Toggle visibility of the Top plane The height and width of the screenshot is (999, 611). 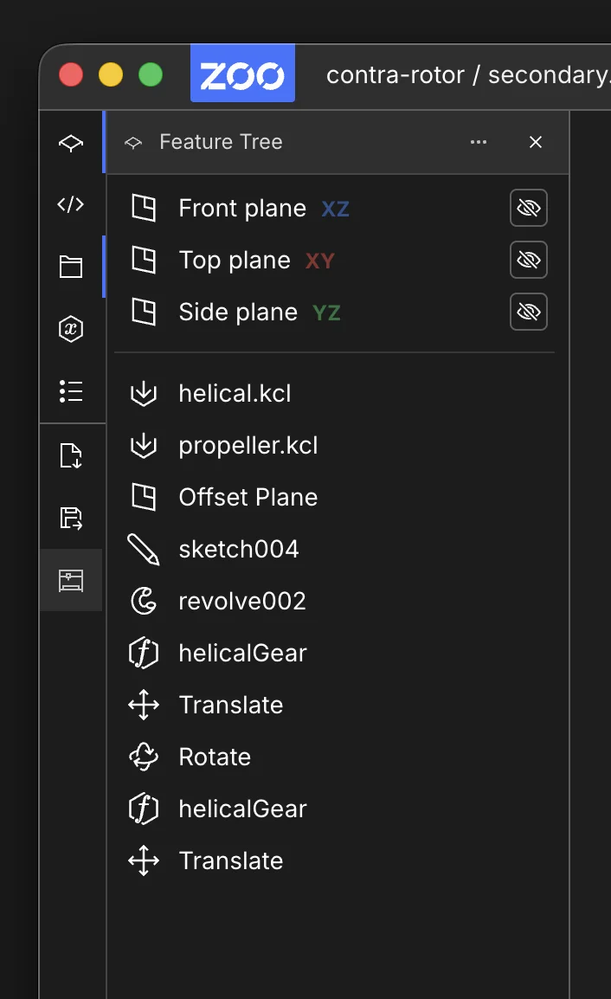pos(529,260)
